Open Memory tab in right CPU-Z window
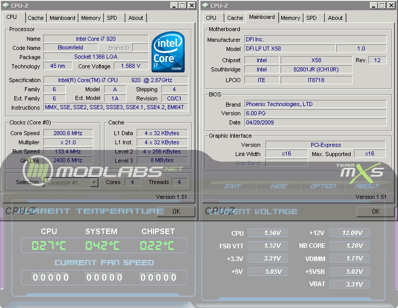Image resolution: width=398 pixels, height=308 pixels. (290, 18)
